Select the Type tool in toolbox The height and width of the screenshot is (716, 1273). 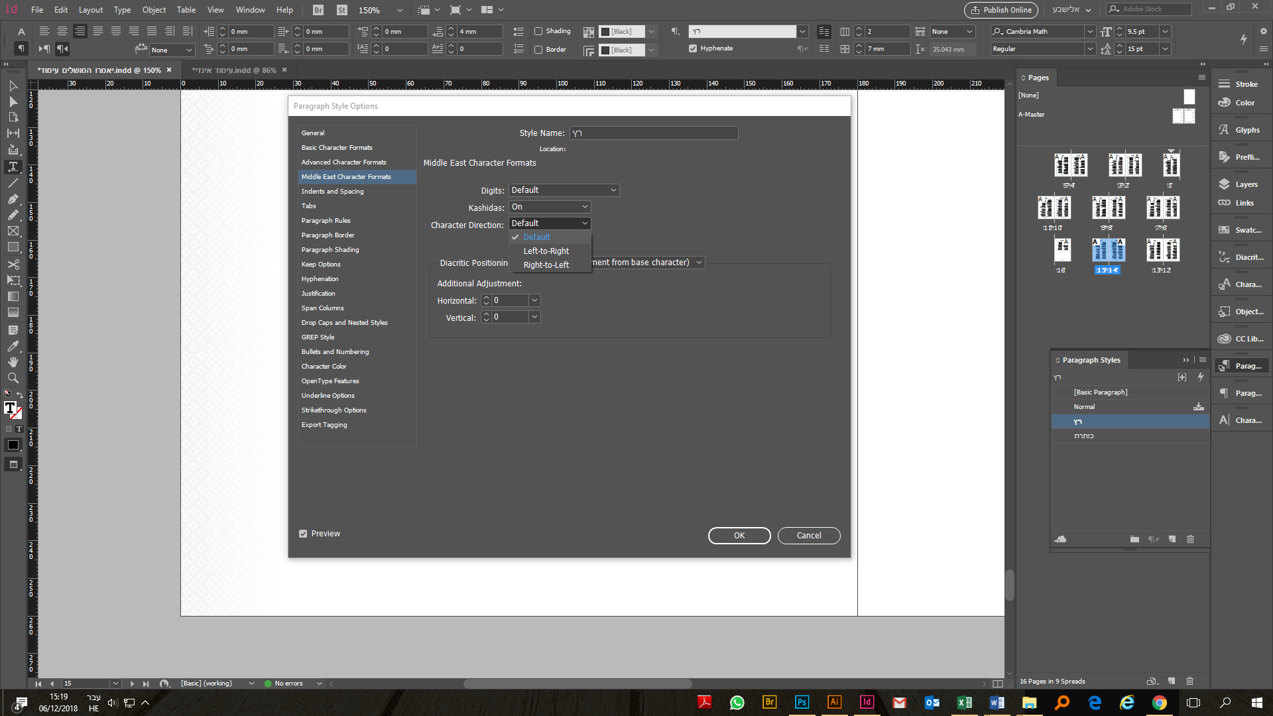(x=13, y=166)
